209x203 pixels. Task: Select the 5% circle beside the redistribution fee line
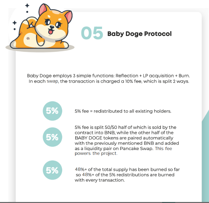(x=53, y=111)
